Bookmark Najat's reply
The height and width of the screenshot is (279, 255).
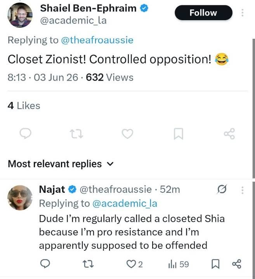click(x=215, y=264)
